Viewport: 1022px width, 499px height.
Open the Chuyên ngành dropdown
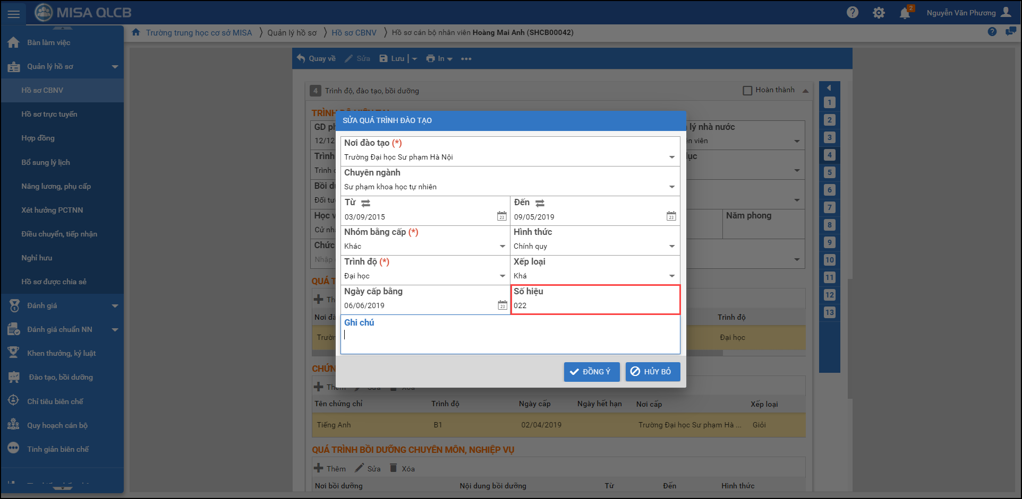click(x=671, y=187)
